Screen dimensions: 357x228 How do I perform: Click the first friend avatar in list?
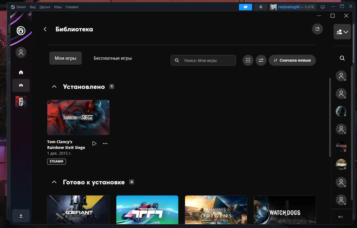pos(341,76)
